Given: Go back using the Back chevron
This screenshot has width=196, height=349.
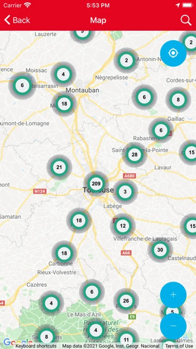Looking at the screenshot, I should (x=17, y=20).
